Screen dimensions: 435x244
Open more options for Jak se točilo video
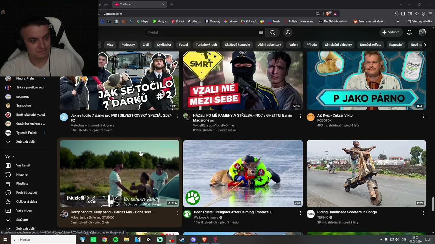[x=177, y=116]
